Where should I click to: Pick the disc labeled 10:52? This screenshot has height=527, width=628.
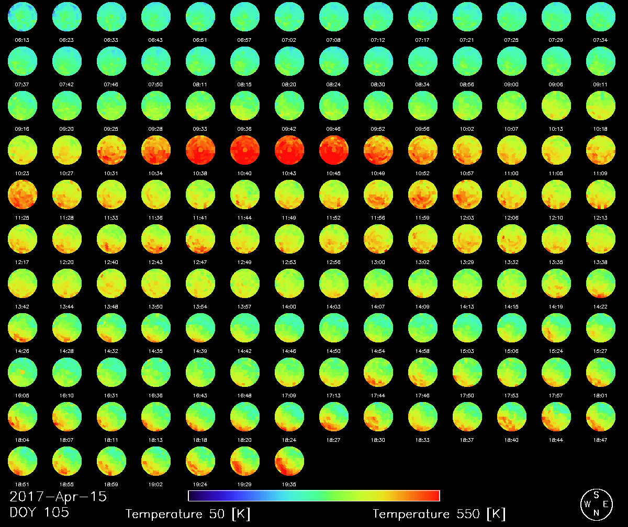point(423,150)
